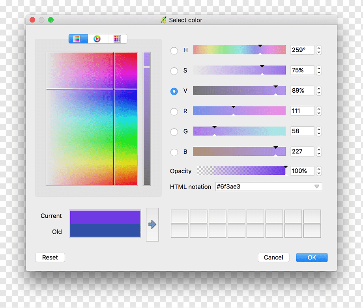Click the opacity value stepper arrows
Screen dimensions: 363x308
tap(319, 171)
